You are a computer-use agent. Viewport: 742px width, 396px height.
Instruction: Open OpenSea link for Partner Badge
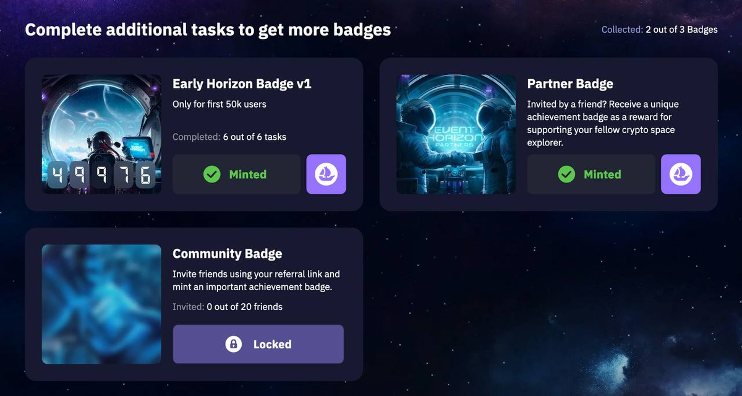click(681, 174)
